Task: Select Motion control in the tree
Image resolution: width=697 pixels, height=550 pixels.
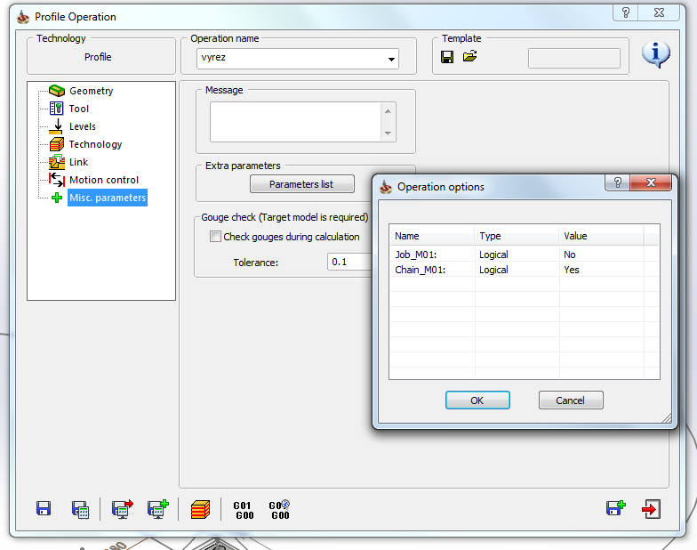Action: (104, 180)
